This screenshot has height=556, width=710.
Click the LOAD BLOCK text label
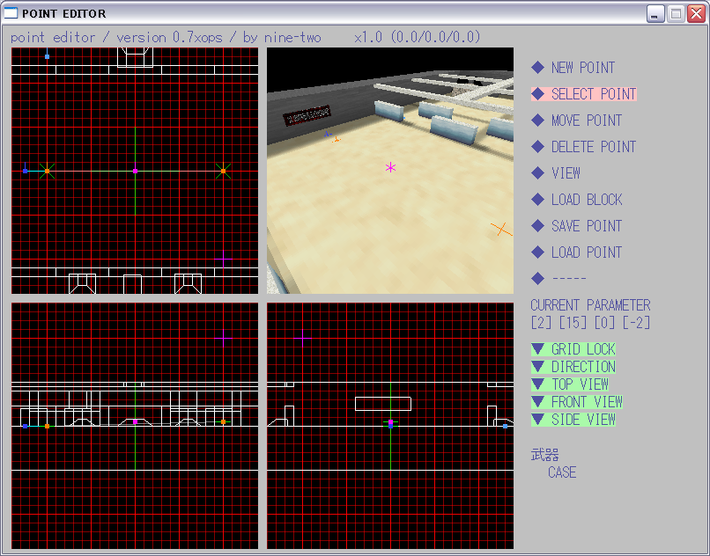tap(586, 200)
